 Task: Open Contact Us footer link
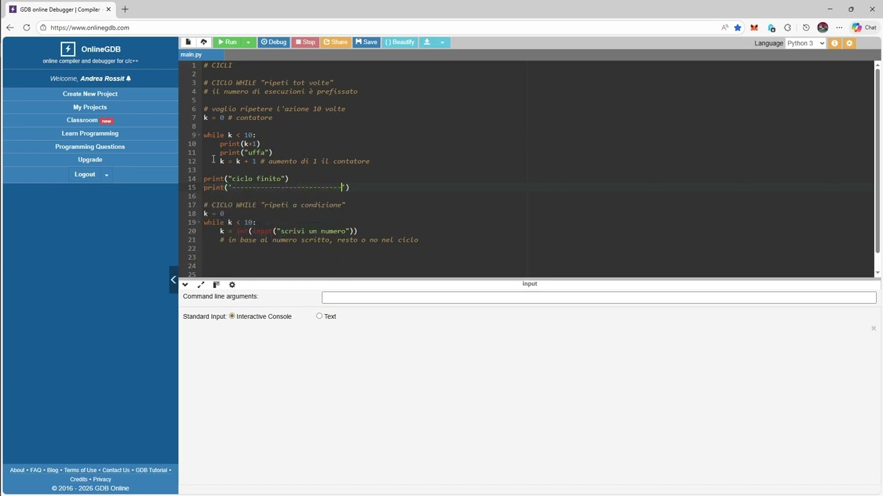pyautogui.click(x=116, y=470)
